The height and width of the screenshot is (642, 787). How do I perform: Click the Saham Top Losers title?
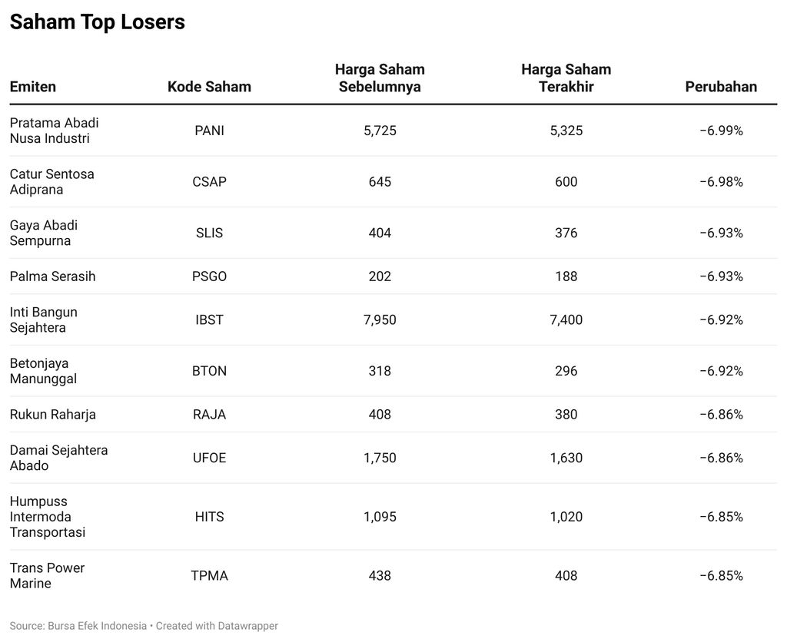coord(98,22)
